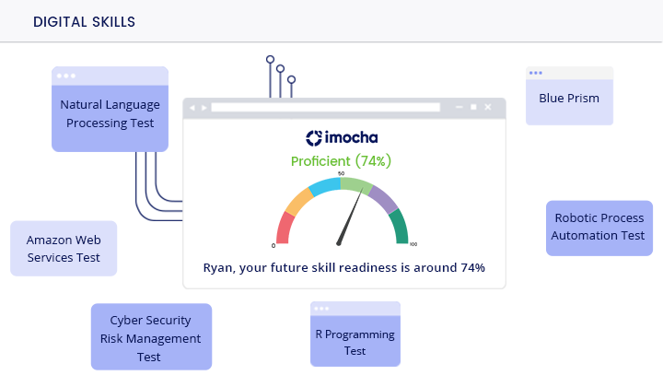
Task: Click the minimize icon of mock window
Action: click(459, 107)
